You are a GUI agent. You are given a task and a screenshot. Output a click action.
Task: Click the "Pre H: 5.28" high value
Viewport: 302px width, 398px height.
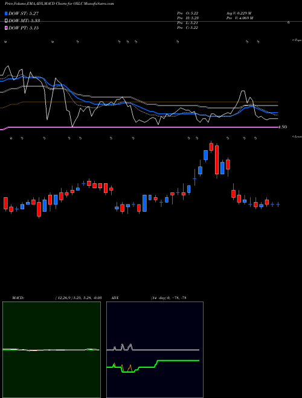[188, 18]
